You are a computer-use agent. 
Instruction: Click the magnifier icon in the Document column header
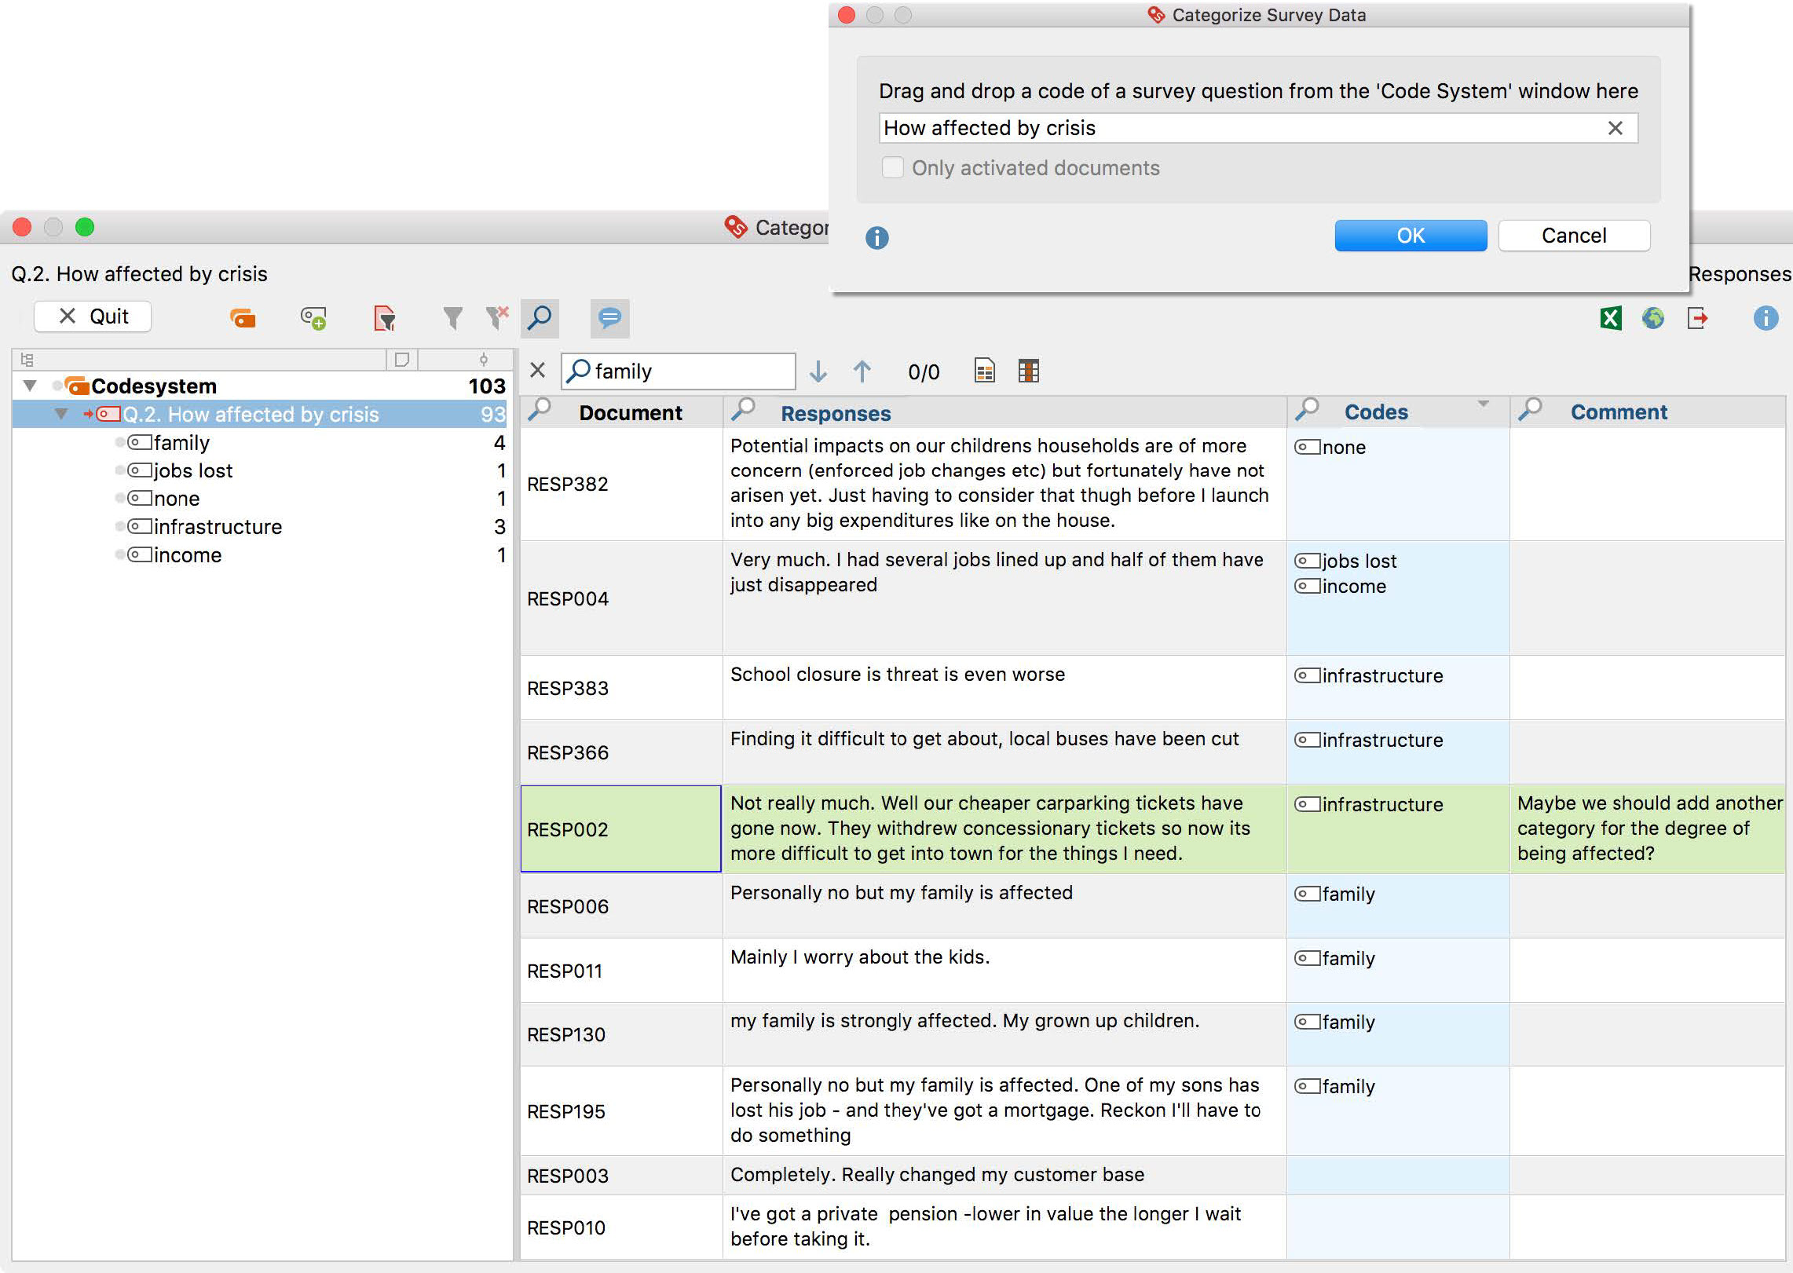pyautogui.click(x=540, y=410)
